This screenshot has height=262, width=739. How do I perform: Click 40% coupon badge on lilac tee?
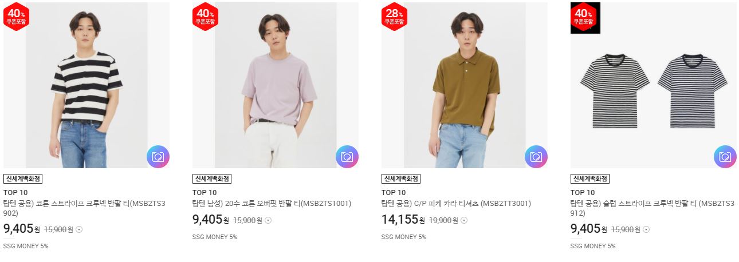(x=205, y=17)
